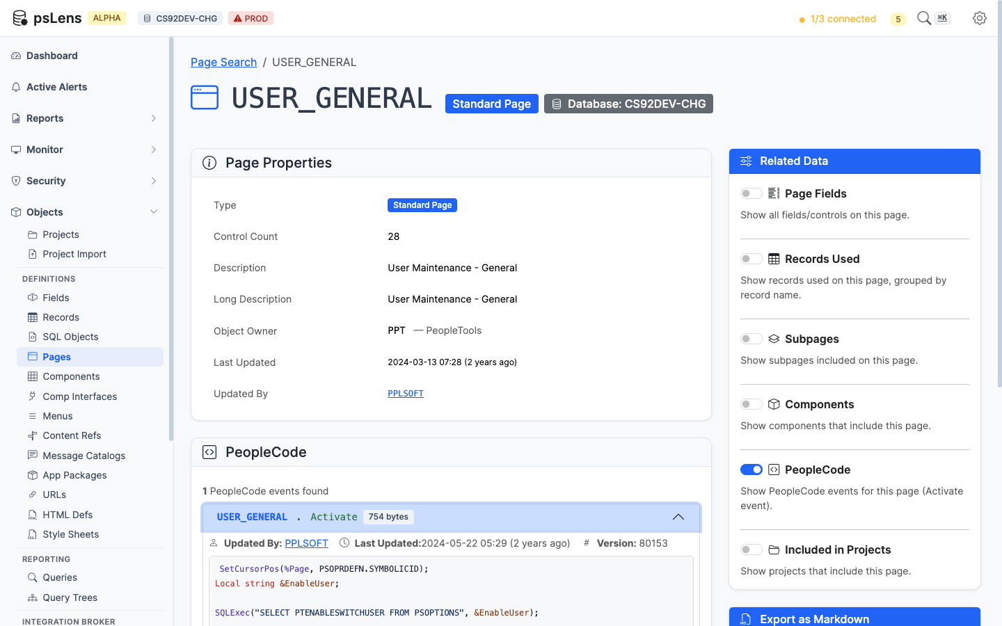This screenshot has height=626, width=1002.
Task: Click the clock icon next to Last Updated
Action: (344, 543)
